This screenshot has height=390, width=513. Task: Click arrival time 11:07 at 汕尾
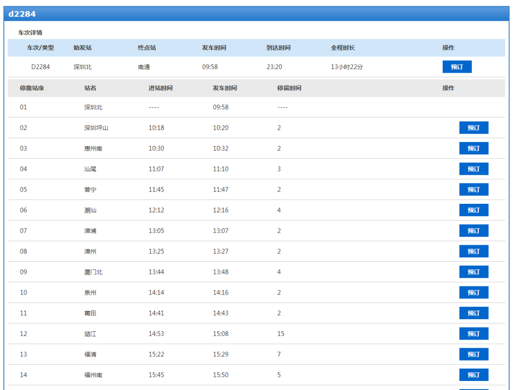pos(156,169)
